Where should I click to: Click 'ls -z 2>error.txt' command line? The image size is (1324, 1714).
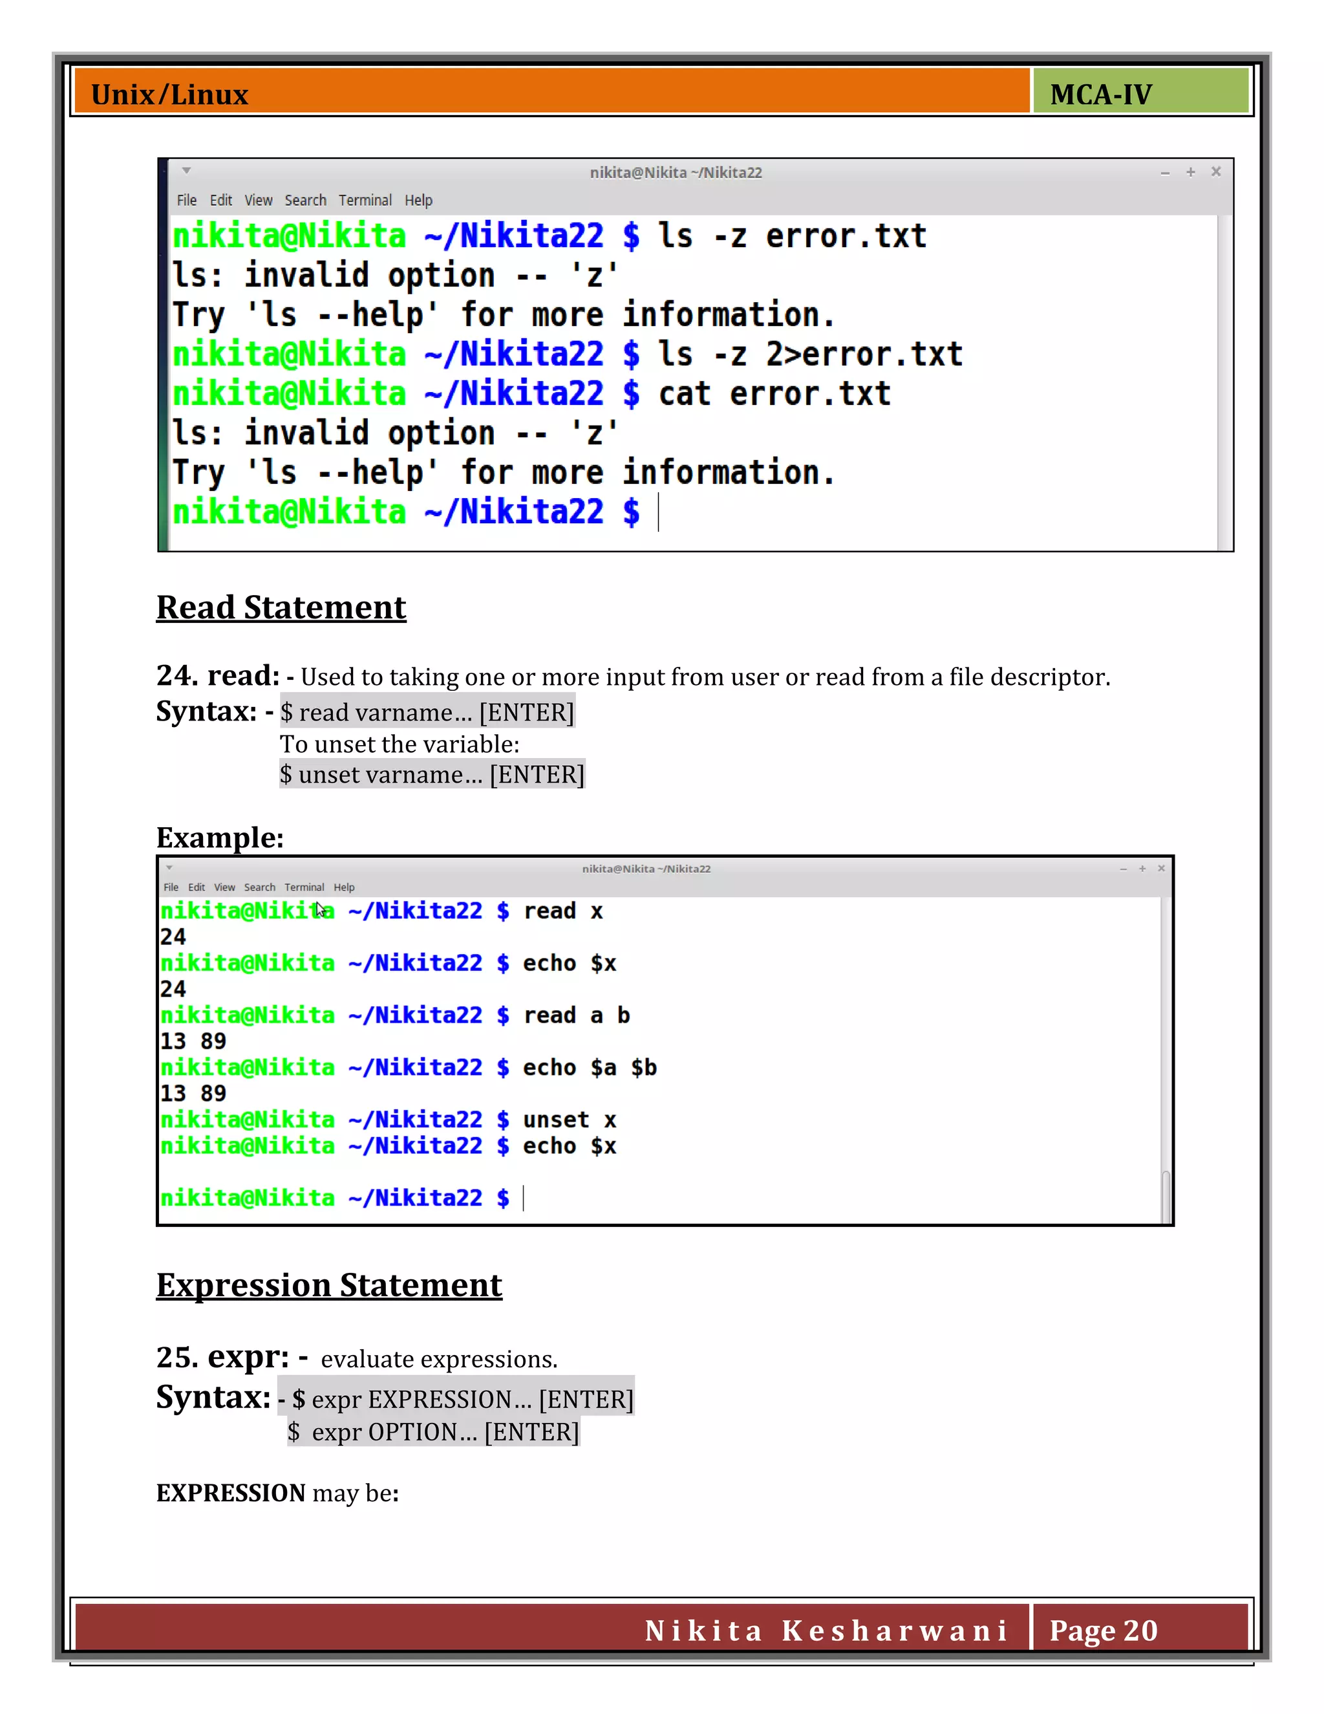[x=810, y=354]
